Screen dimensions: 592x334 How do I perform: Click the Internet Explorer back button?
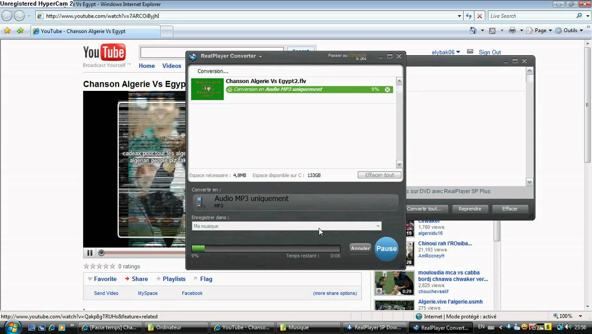pos(7,16)
